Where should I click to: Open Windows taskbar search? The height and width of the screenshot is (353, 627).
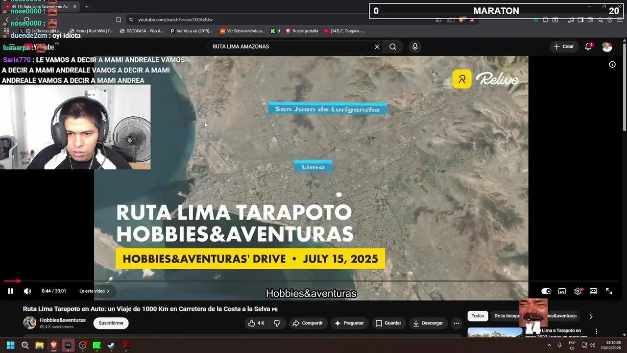pyautogui.click(x=25, y=345)
